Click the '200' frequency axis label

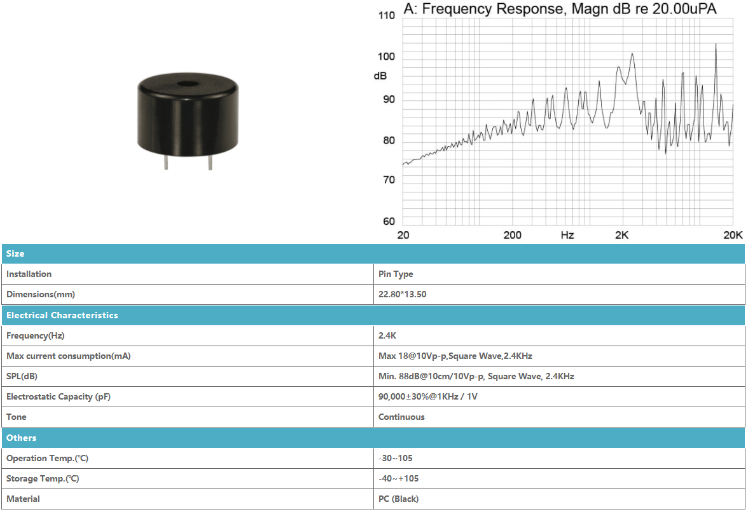(513, 235)
